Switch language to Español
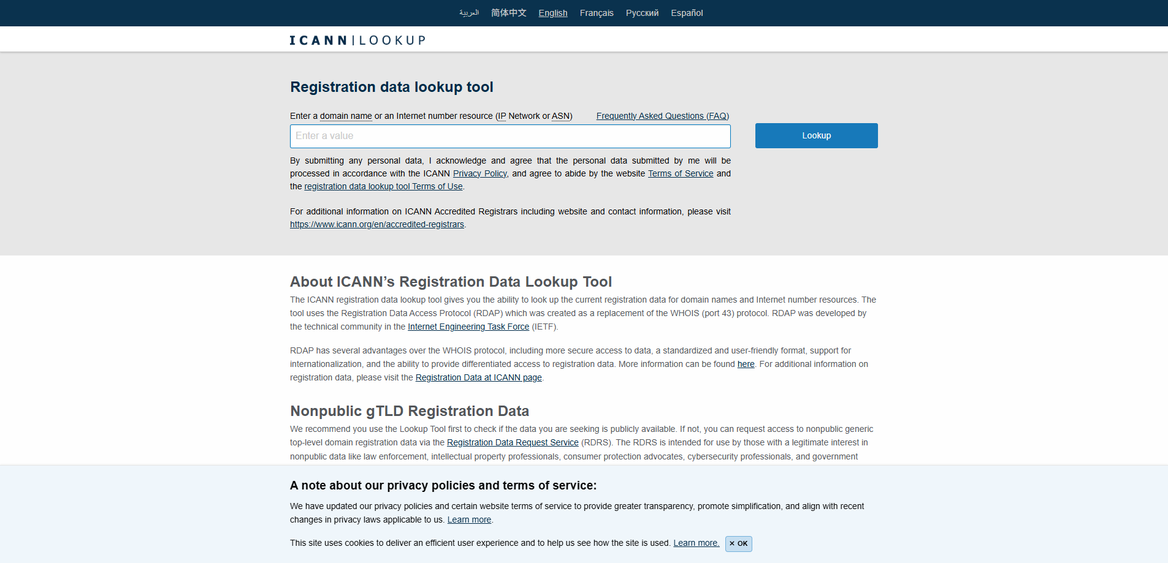 (687, 13)
